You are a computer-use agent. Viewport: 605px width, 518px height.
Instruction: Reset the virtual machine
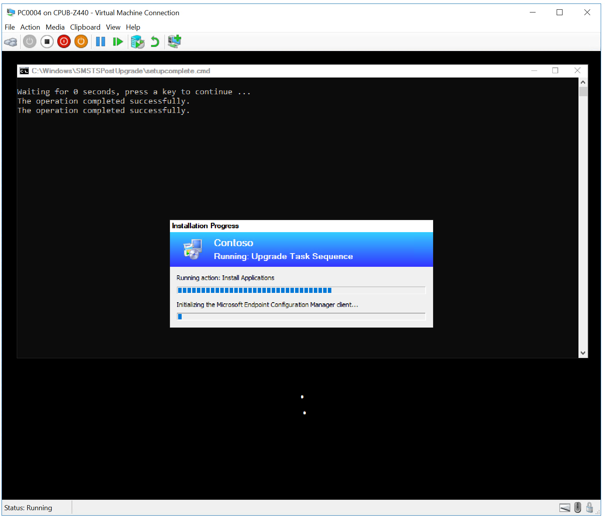point(118,41)
